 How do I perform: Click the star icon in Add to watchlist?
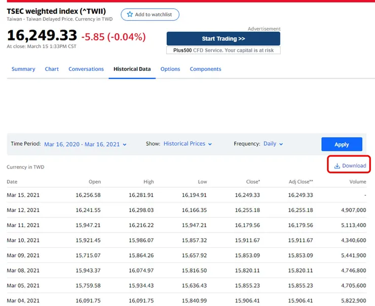point(130,14)
